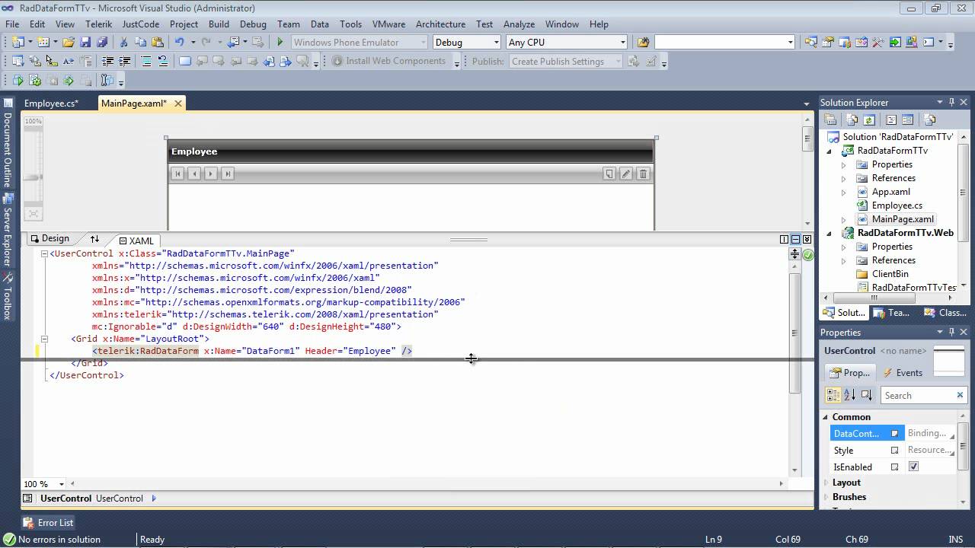The image size is (975, 548).
Task: Pin the Solution Explorer with auto hide
Action: coord(951,102)
